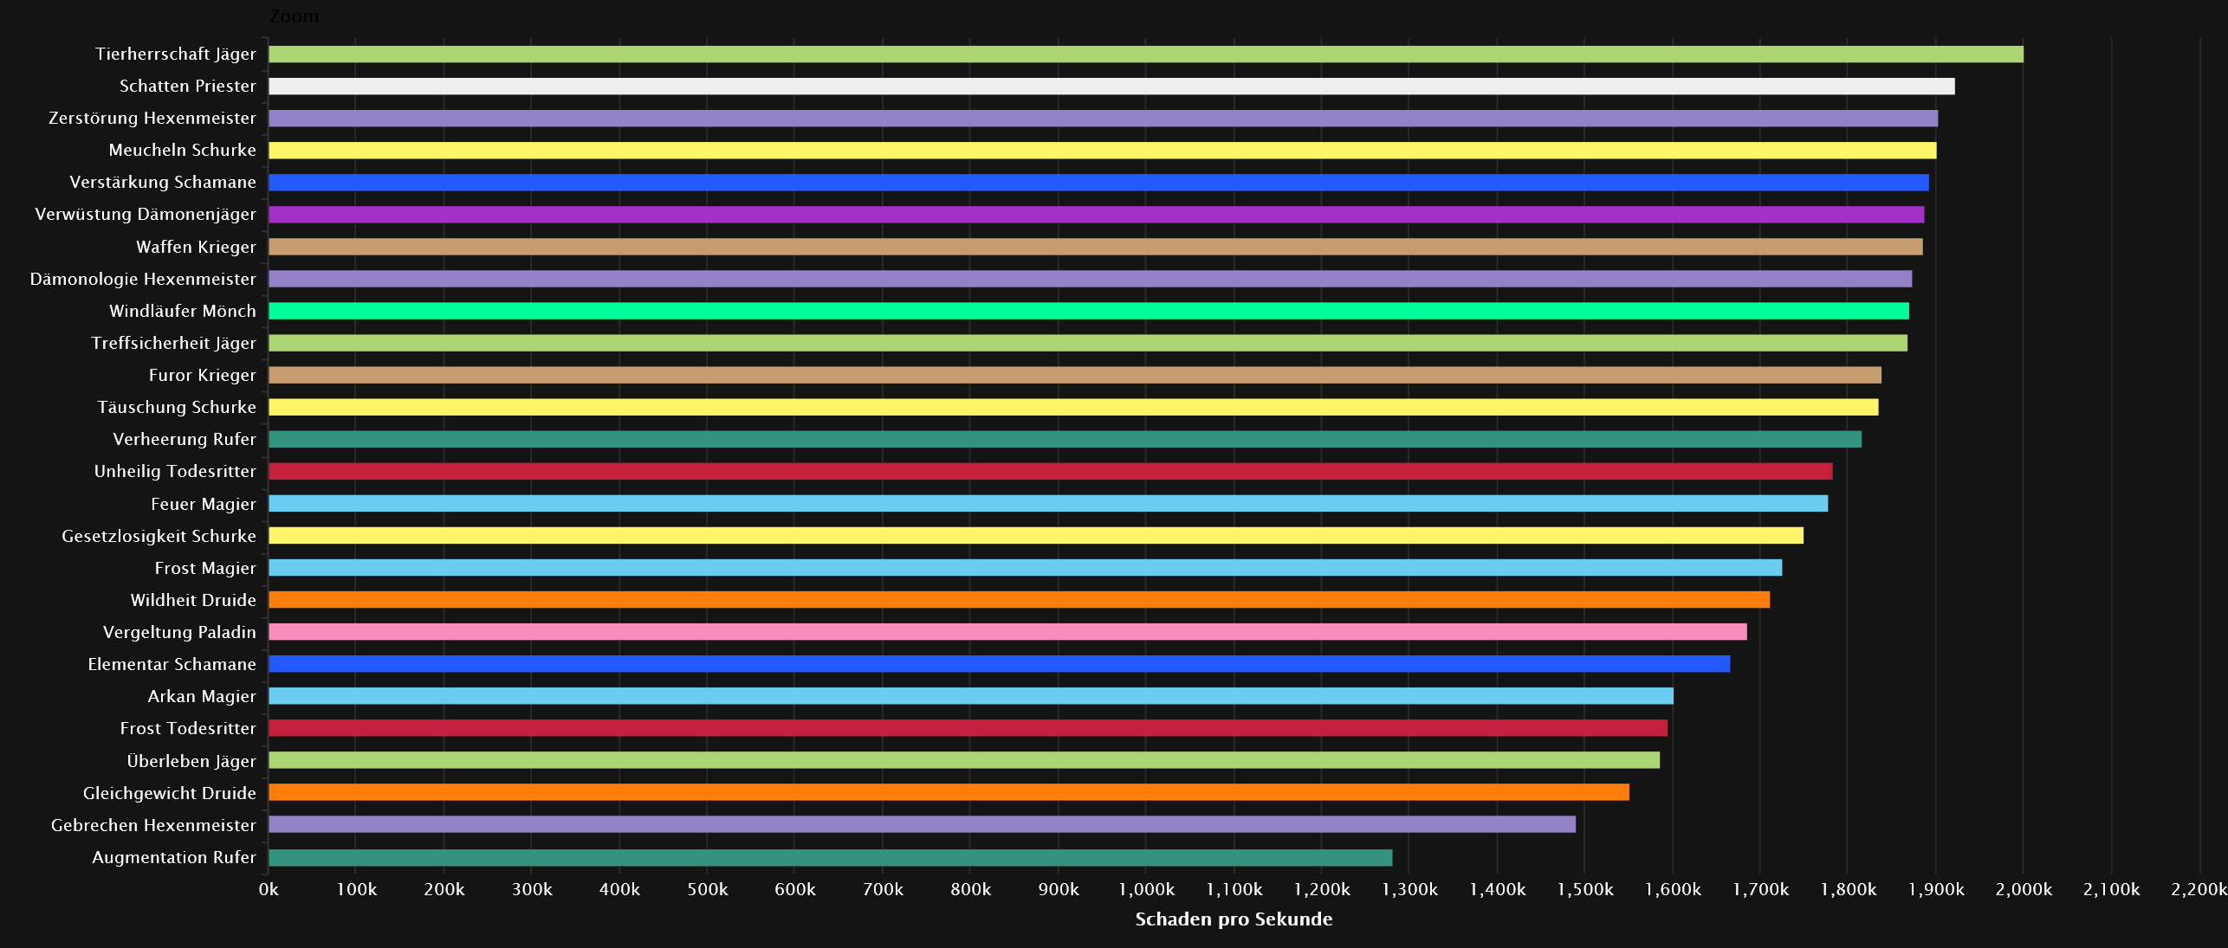This screenshot has height=948, width=2228.
Task: Select the Arkan Magier bar
Action: pyautogui.click(x=971, y=696)
